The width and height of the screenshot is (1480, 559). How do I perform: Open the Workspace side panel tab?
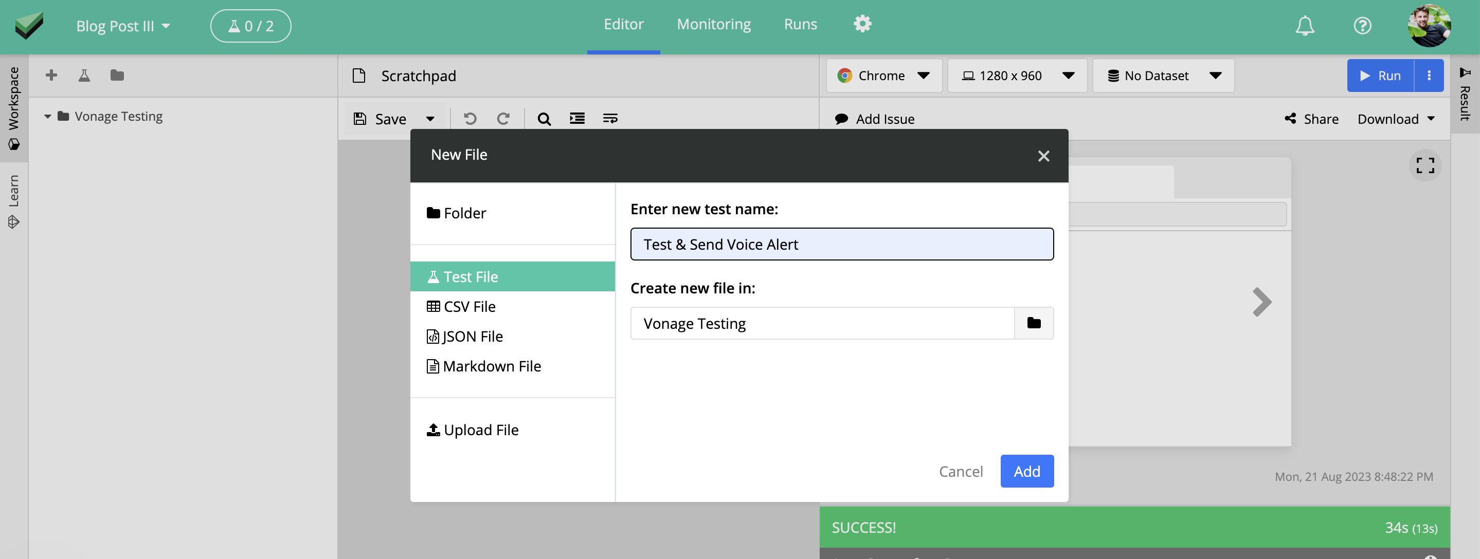pyautogui.click(x=14, y=108)
